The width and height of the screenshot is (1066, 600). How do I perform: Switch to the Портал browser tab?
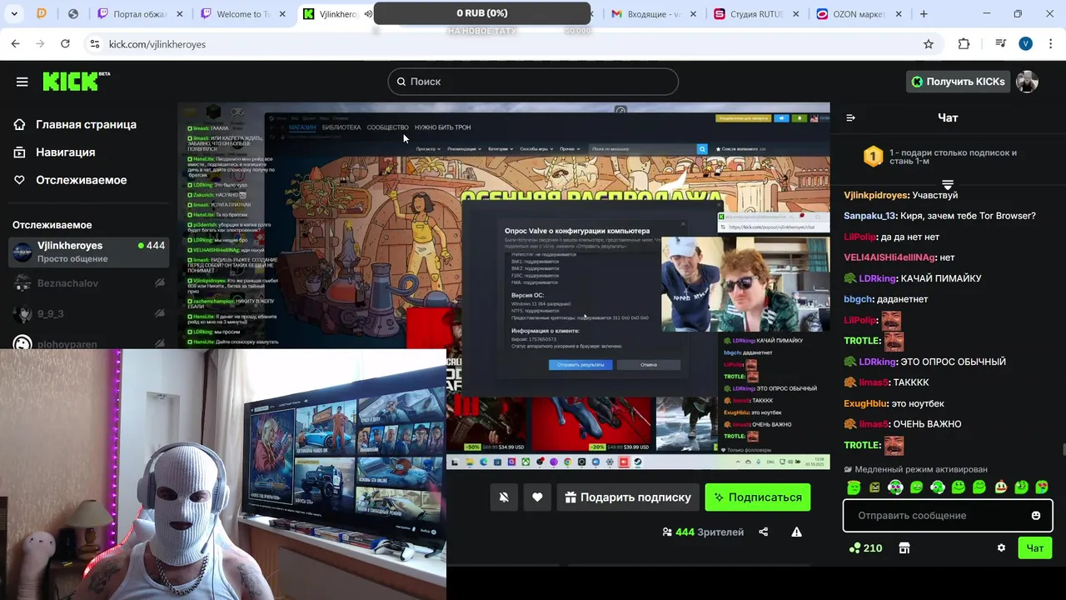140,14
